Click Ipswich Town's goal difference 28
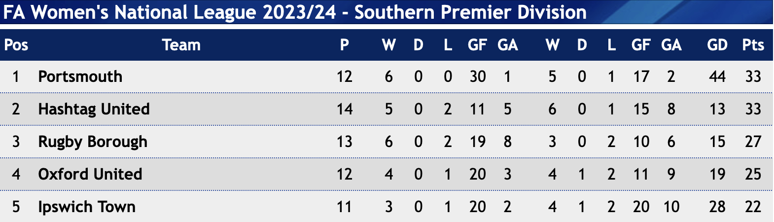 [717, 207]
